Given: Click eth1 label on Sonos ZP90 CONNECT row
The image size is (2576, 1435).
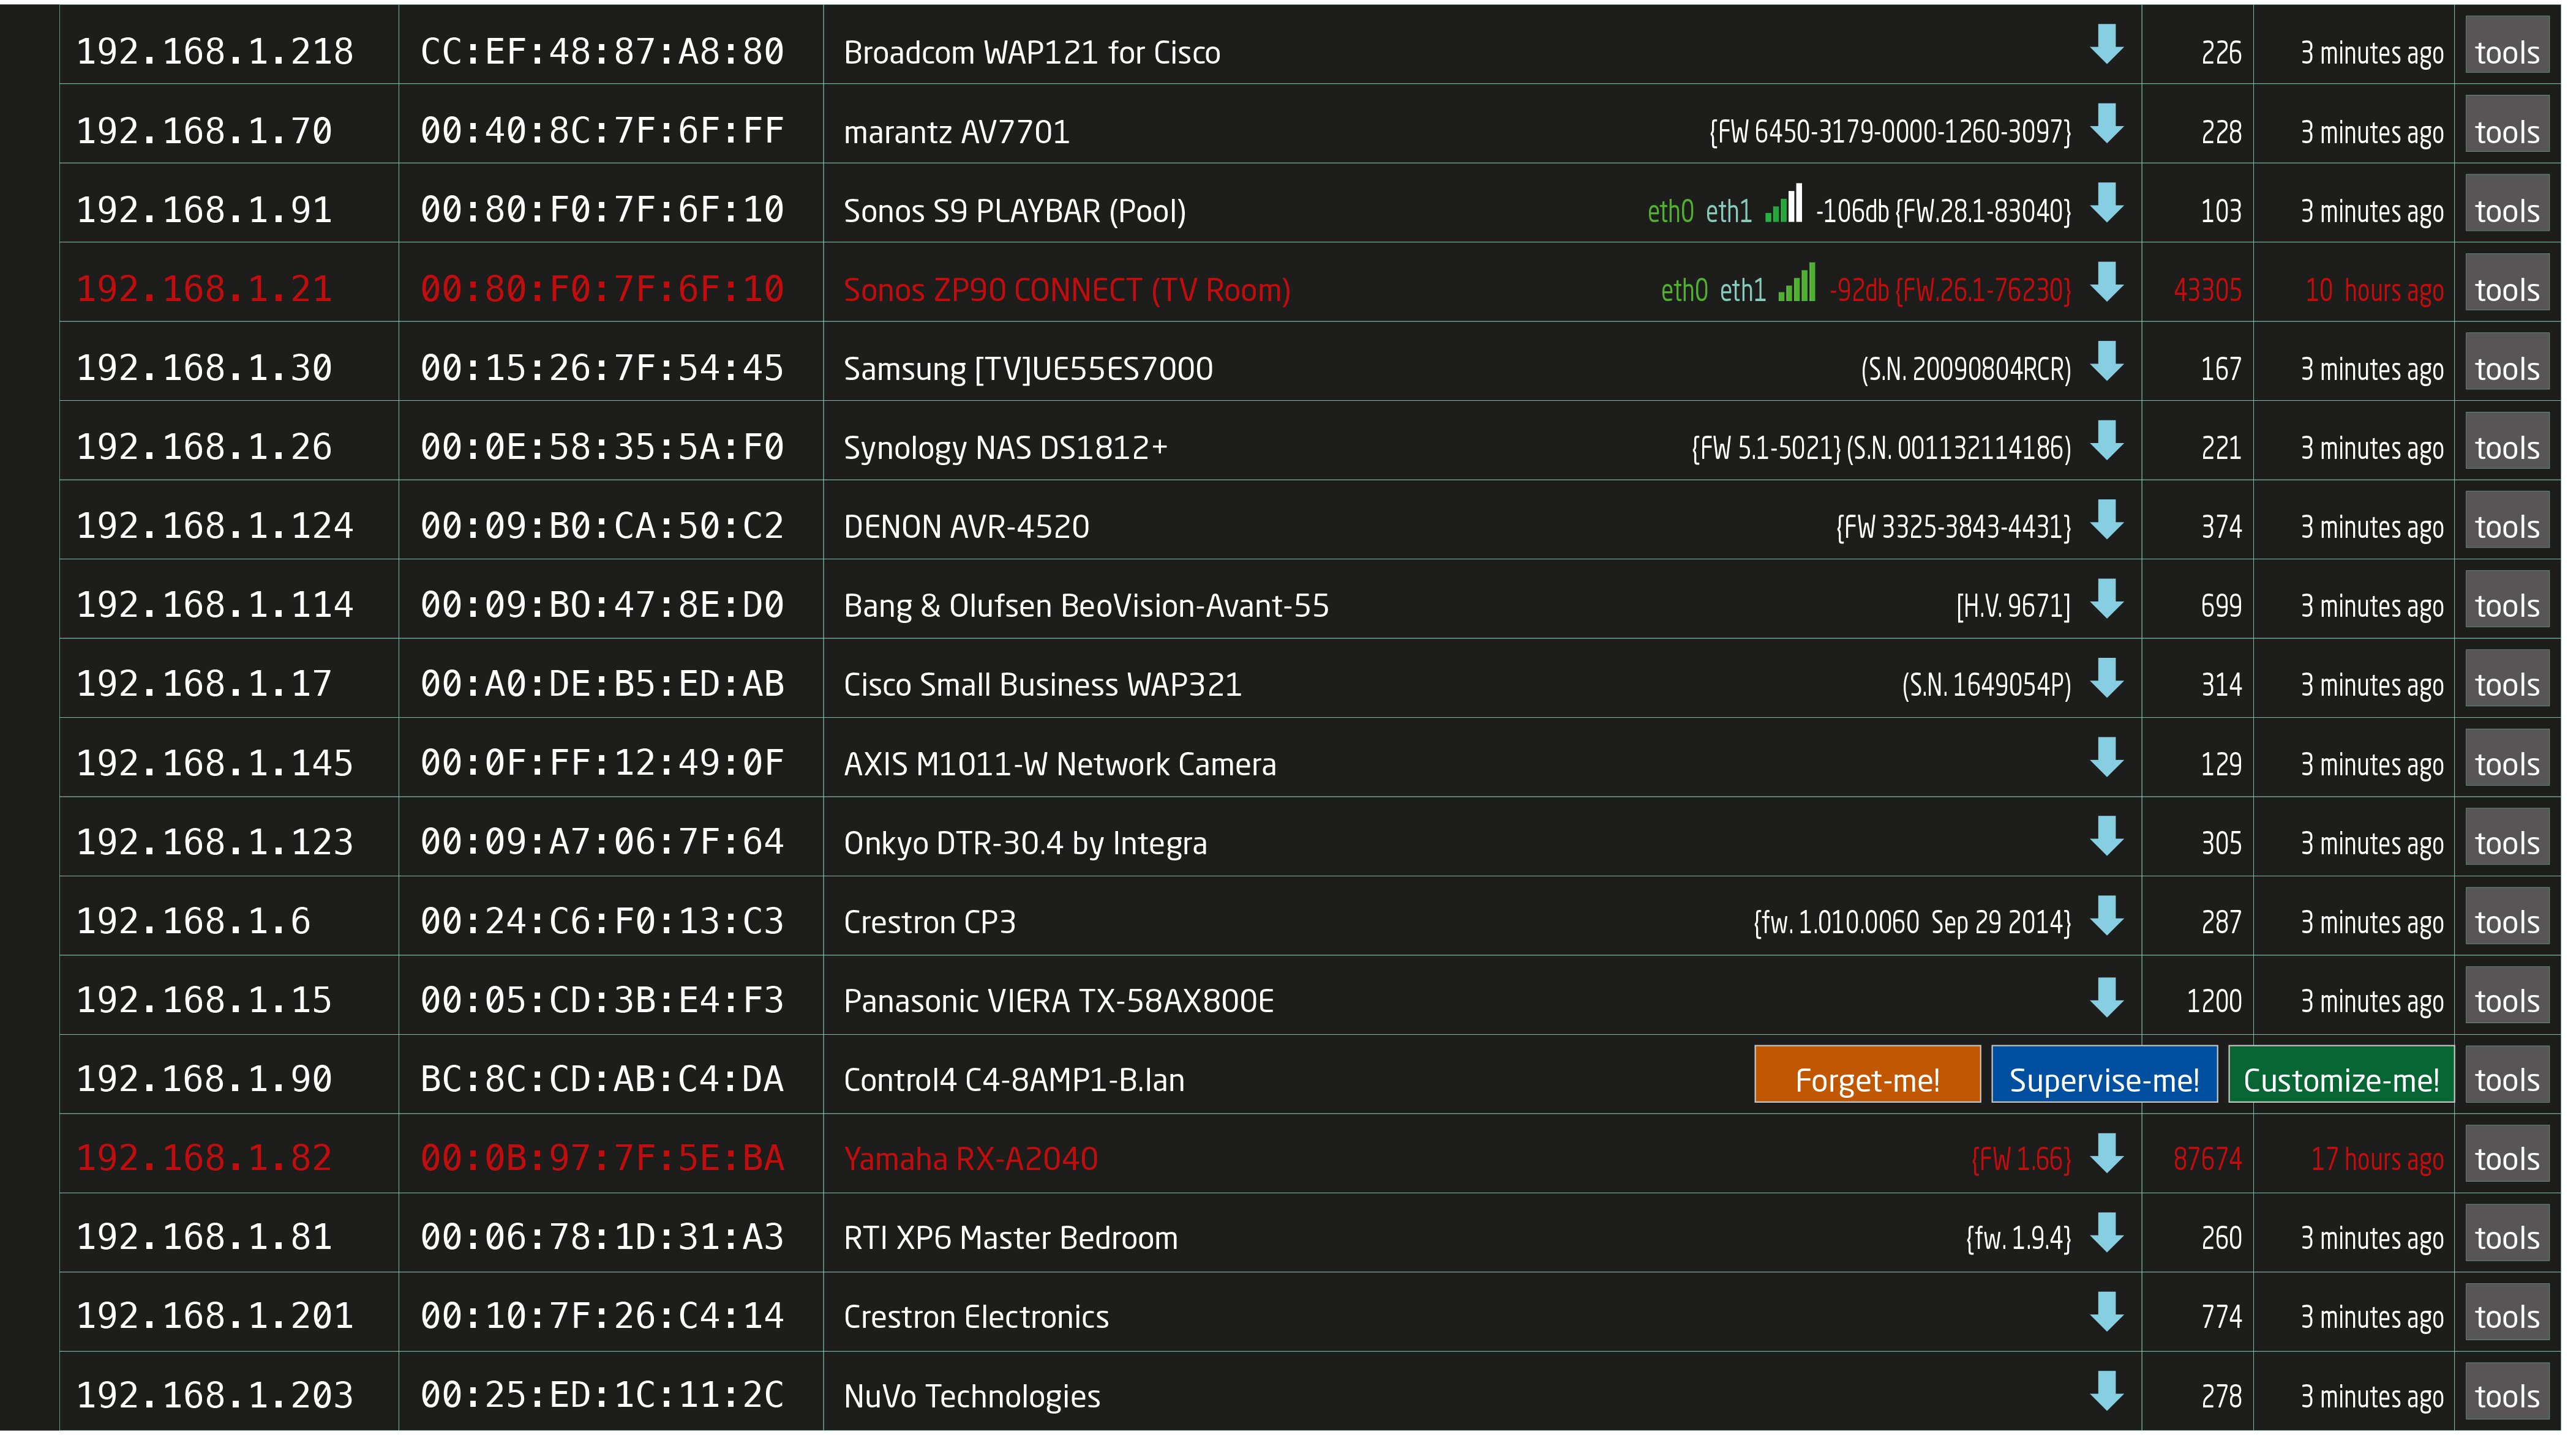Looking at the screenshot, I should point(1742,291).
